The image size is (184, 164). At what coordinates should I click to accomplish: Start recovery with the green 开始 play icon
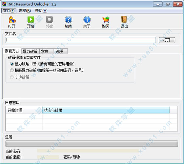point(31,19)
